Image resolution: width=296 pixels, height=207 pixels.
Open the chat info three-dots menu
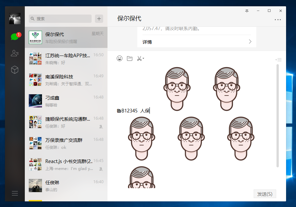pos(278,20)
